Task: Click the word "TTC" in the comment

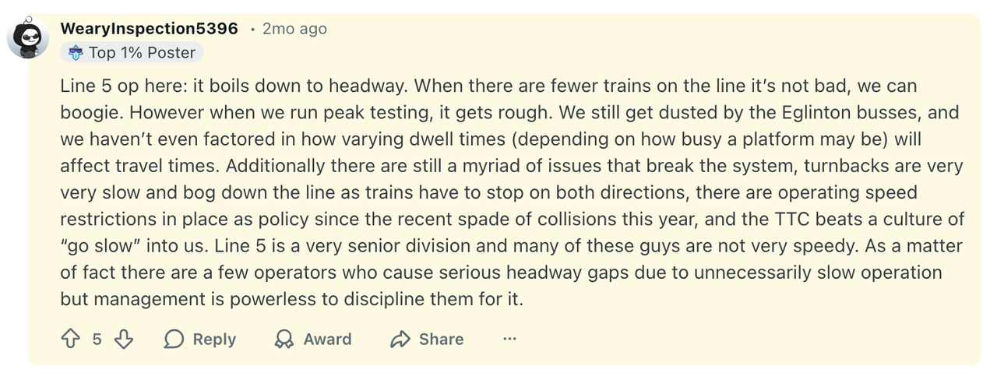Action: (x=833, y=220)
